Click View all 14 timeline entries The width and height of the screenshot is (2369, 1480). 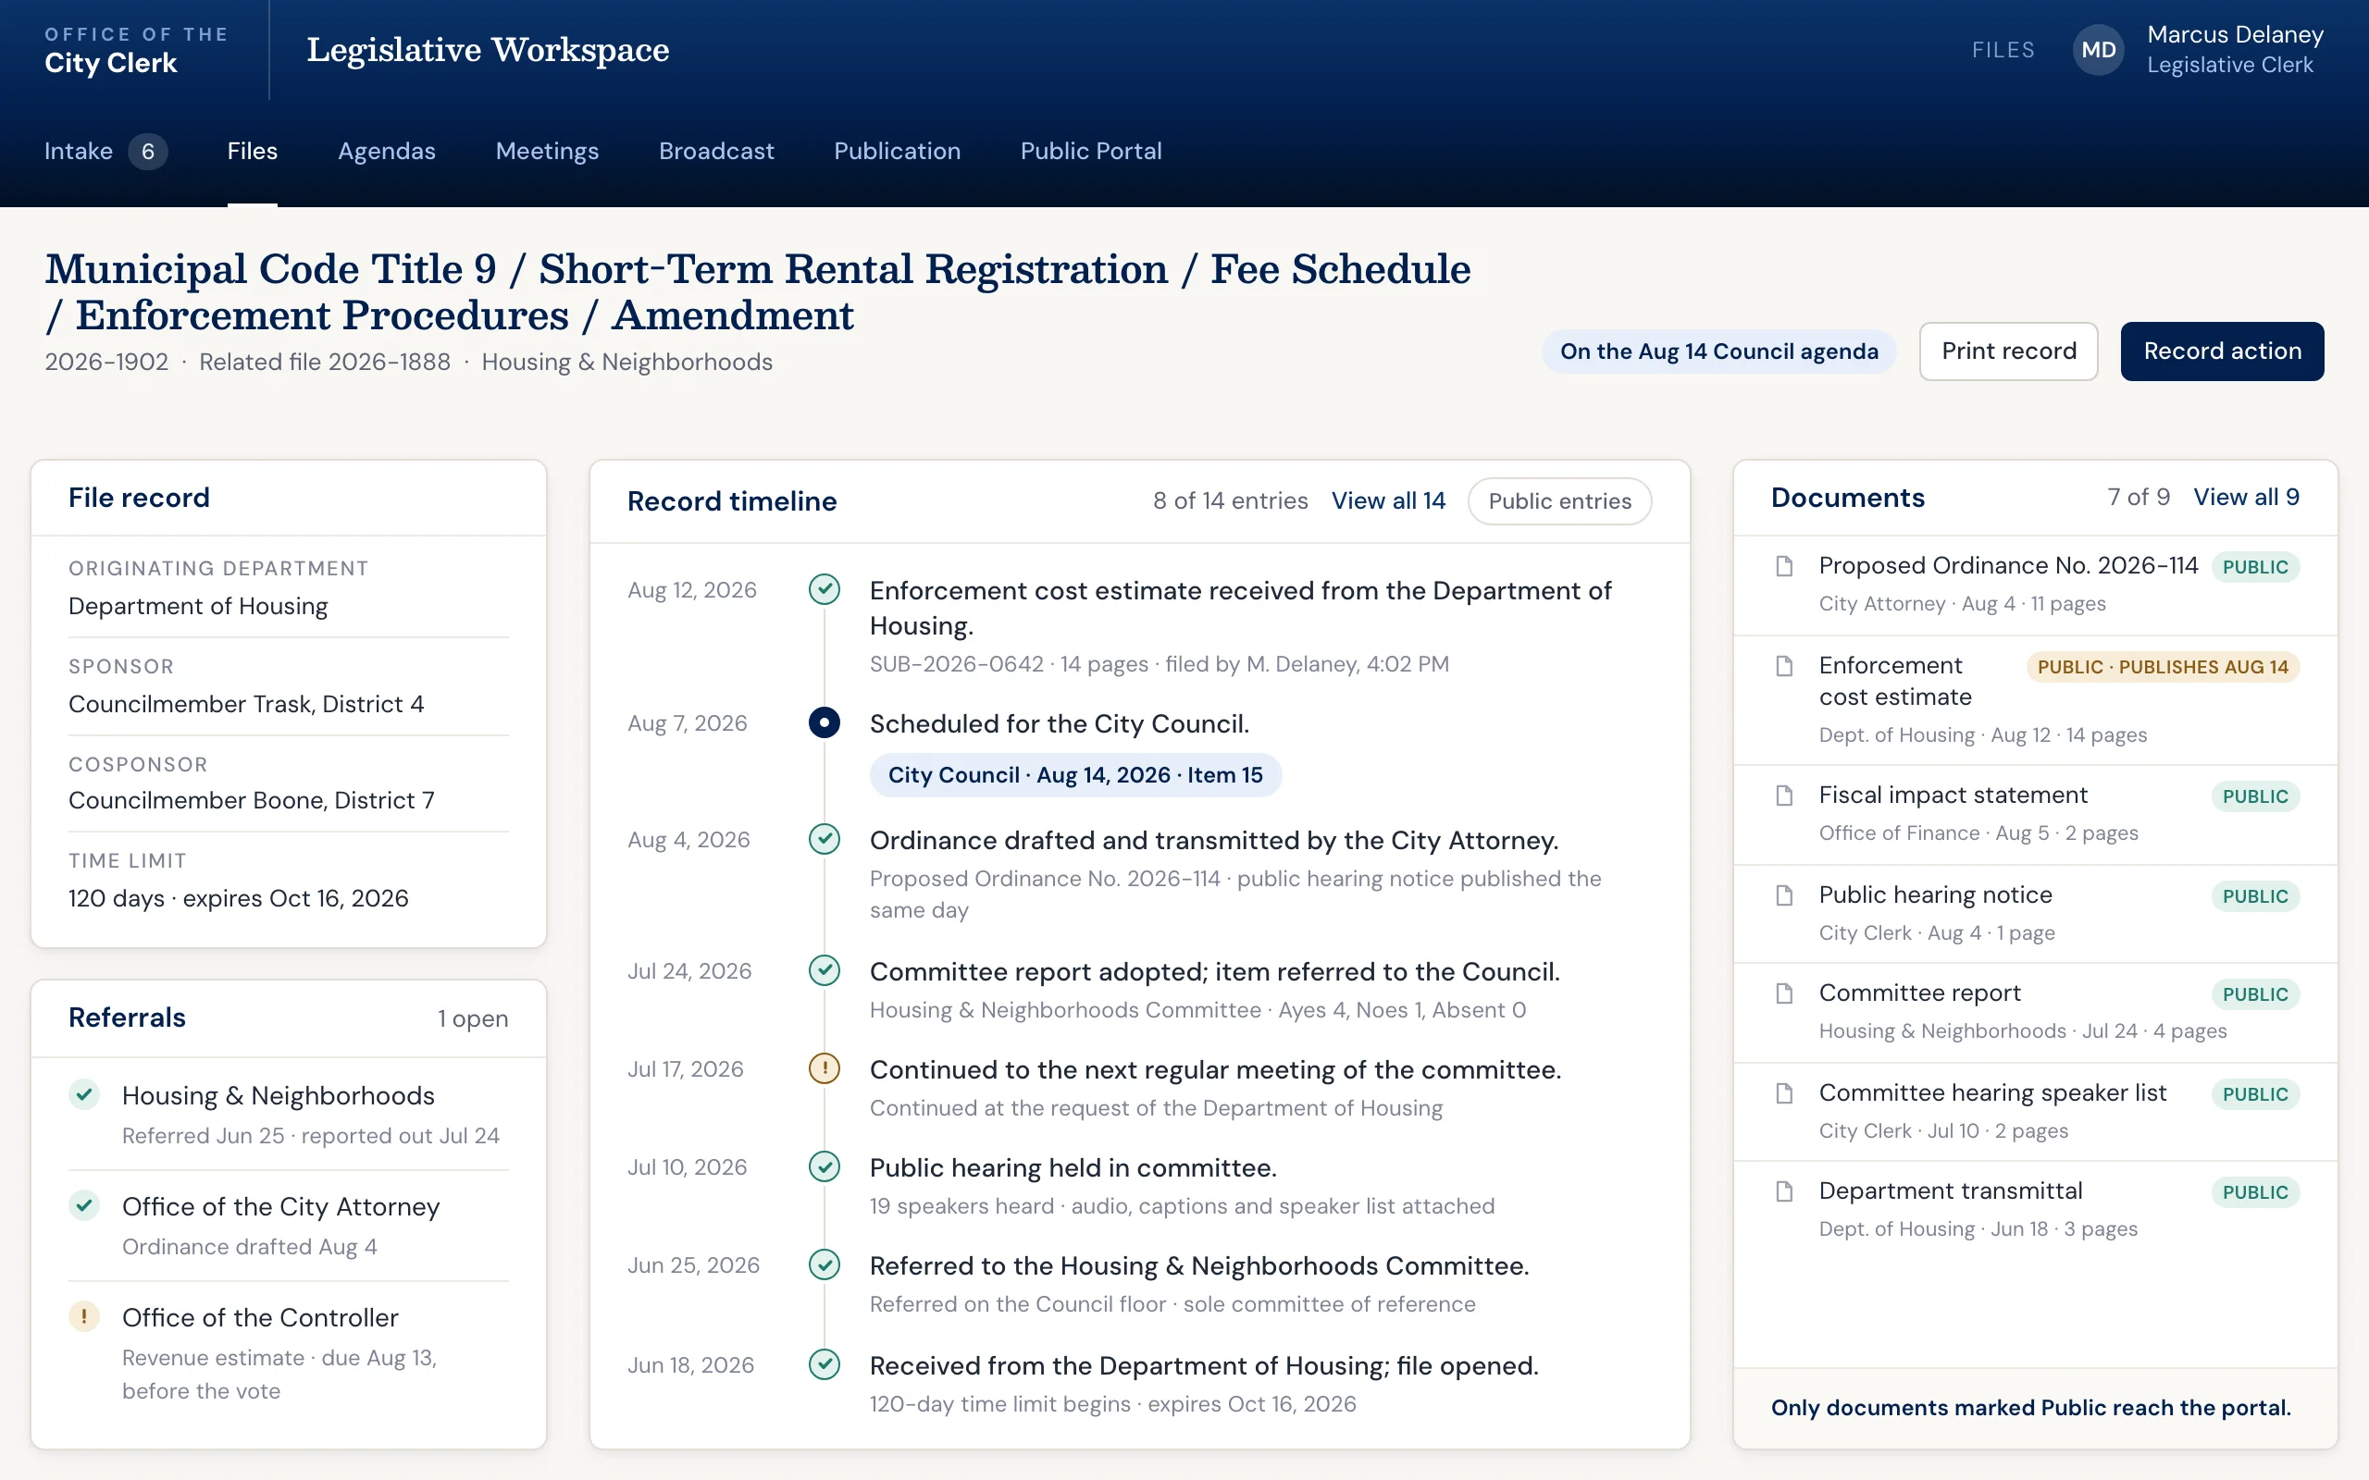coord(1388,501)
